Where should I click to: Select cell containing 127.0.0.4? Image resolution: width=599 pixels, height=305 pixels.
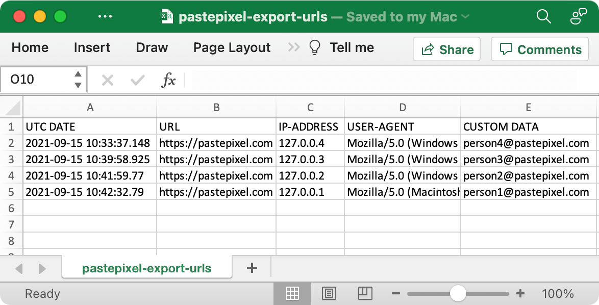310,143
